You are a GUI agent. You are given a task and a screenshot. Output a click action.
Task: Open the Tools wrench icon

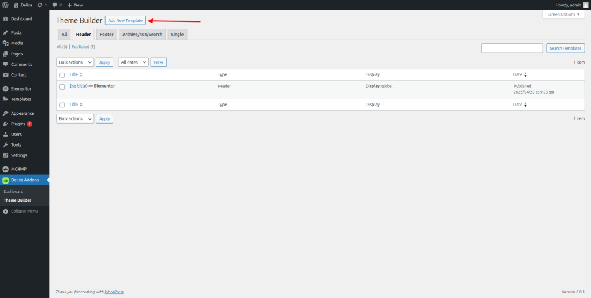(5, 145)
